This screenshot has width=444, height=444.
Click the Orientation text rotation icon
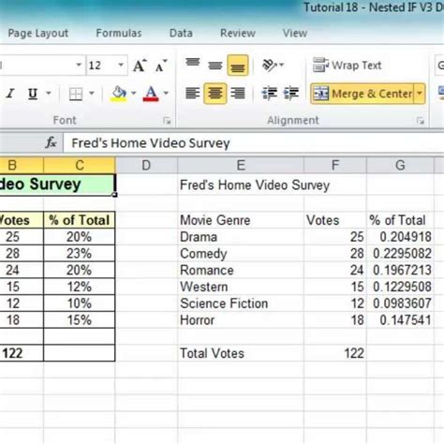270,65
